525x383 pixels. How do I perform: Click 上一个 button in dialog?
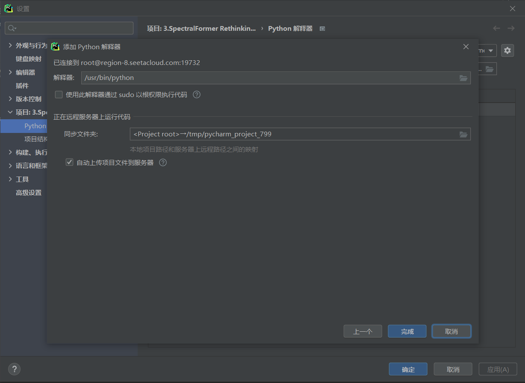point(363,331)
